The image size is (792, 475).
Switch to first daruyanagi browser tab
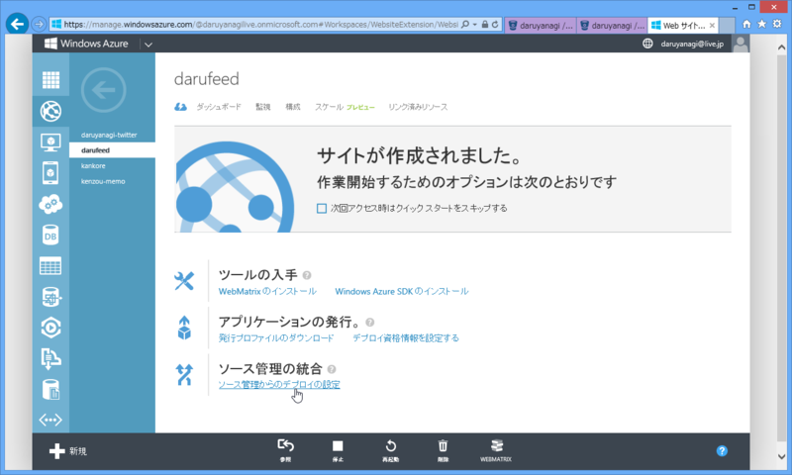(540, 26)
